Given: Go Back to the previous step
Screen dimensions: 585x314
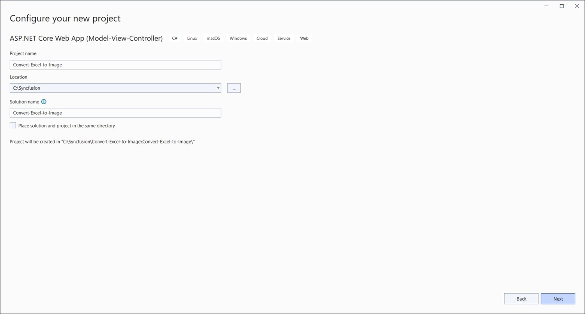Looking at the screenshot, I should [521, 299].
